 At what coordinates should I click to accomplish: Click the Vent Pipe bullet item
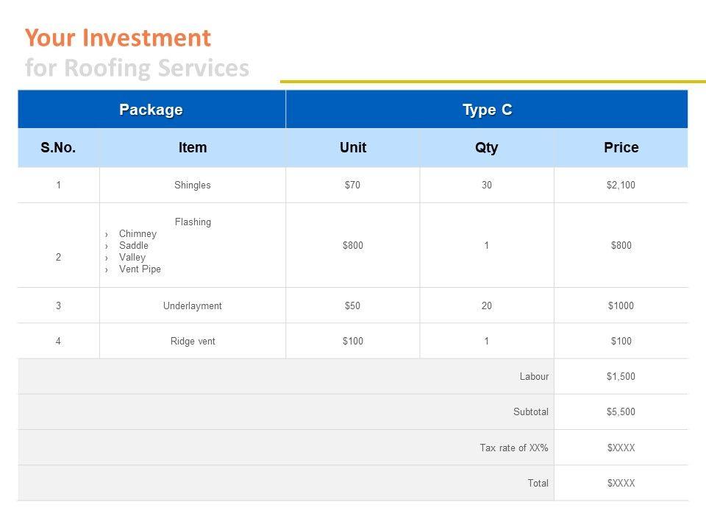(140, 269)
